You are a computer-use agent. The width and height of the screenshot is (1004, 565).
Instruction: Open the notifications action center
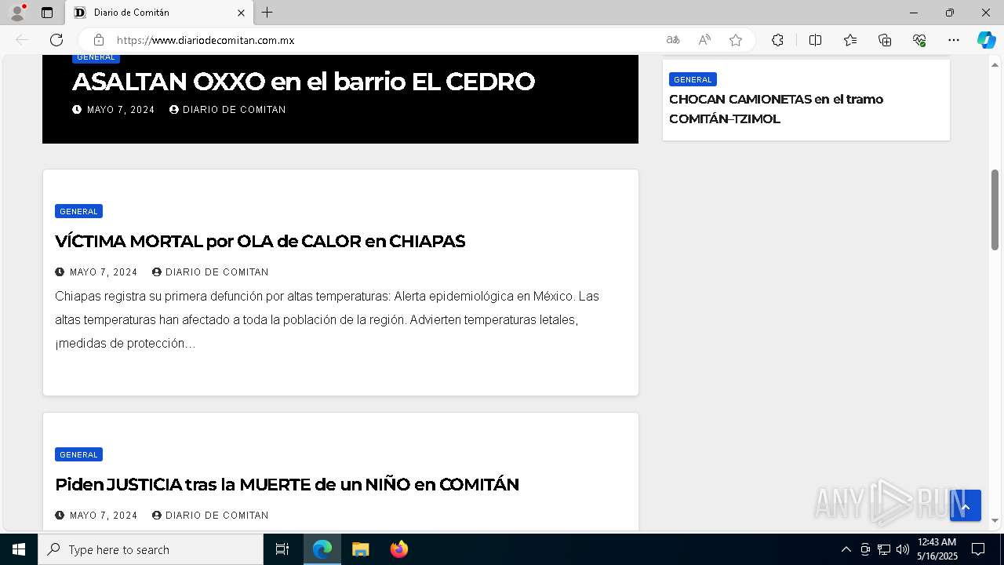[x=978, y=549]
